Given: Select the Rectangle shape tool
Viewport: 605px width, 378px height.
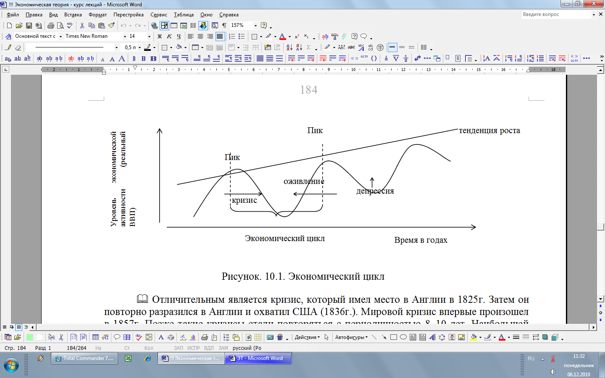Looking at the screenshot, I should tap(394, 337).
